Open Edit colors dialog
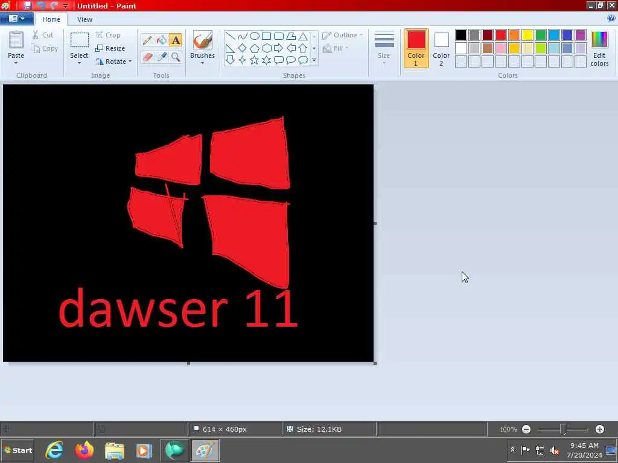The height and width of the screenshot is (463, 618). 599,48
